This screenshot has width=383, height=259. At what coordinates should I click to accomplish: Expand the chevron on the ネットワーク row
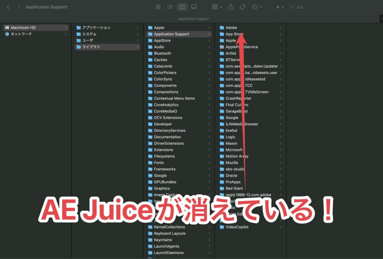(x=66, y=34)
